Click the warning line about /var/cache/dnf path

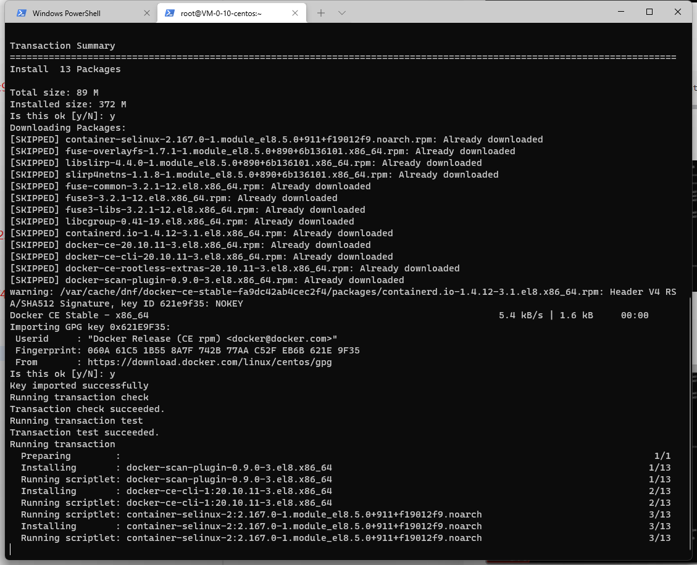[343, 292]
